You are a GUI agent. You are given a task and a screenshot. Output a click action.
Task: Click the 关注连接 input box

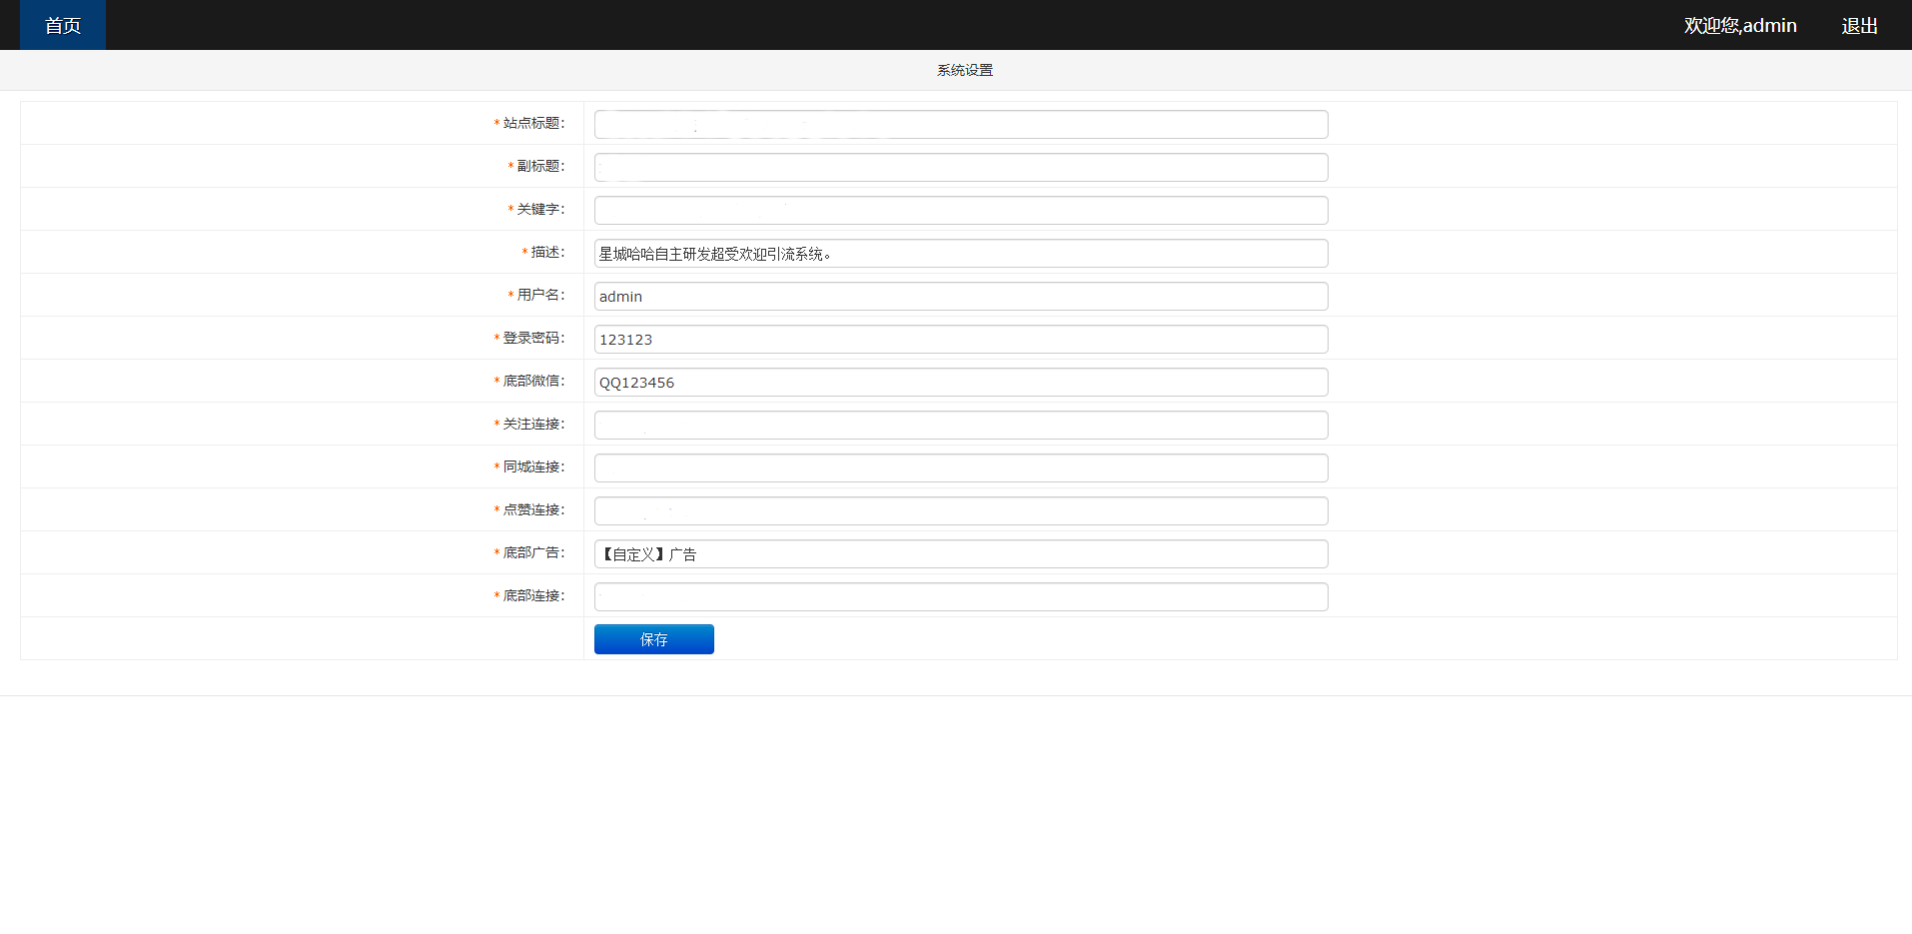tap(960, 426)
